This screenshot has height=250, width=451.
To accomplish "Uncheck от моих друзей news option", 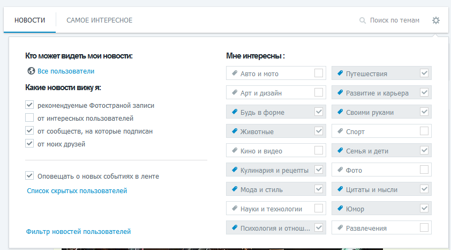I will 29,143.
